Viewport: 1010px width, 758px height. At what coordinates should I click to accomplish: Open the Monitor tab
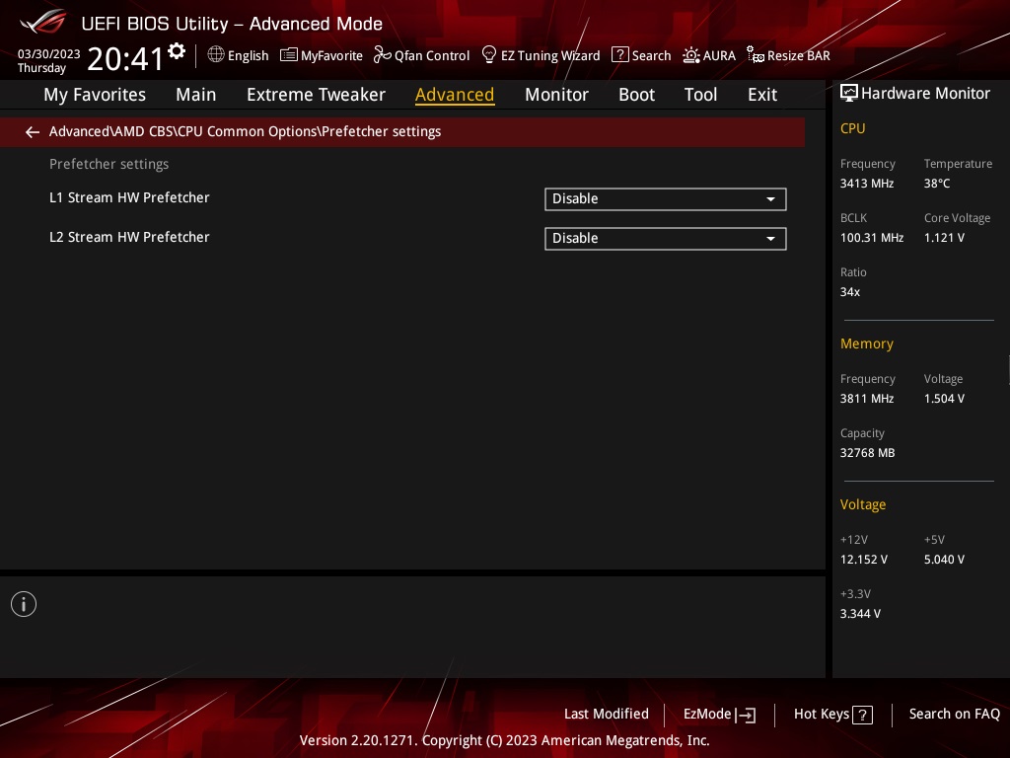pyautogui.click(x=556, y=95)
